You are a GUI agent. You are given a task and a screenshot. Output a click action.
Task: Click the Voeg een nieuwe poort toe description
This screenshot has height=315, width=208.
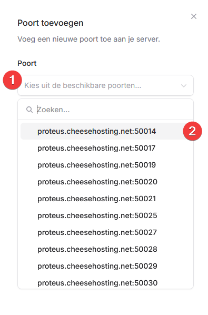[89, 39]
